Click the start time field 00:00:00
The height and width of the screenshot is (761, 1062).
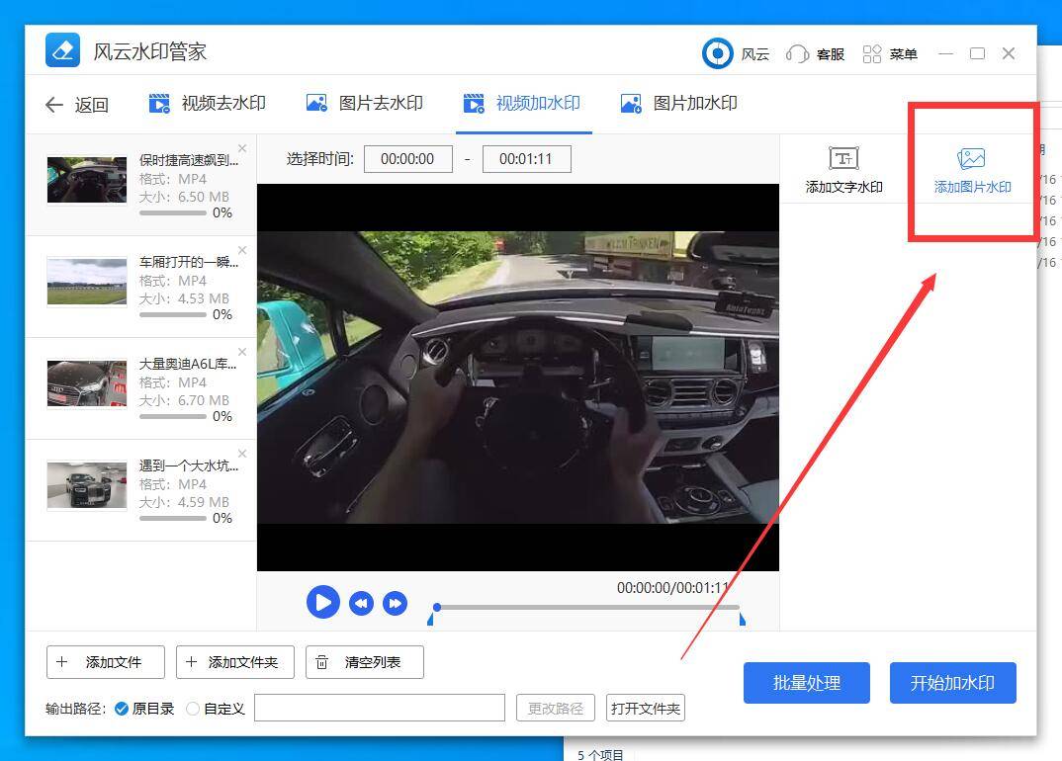[x=407, y=159]
